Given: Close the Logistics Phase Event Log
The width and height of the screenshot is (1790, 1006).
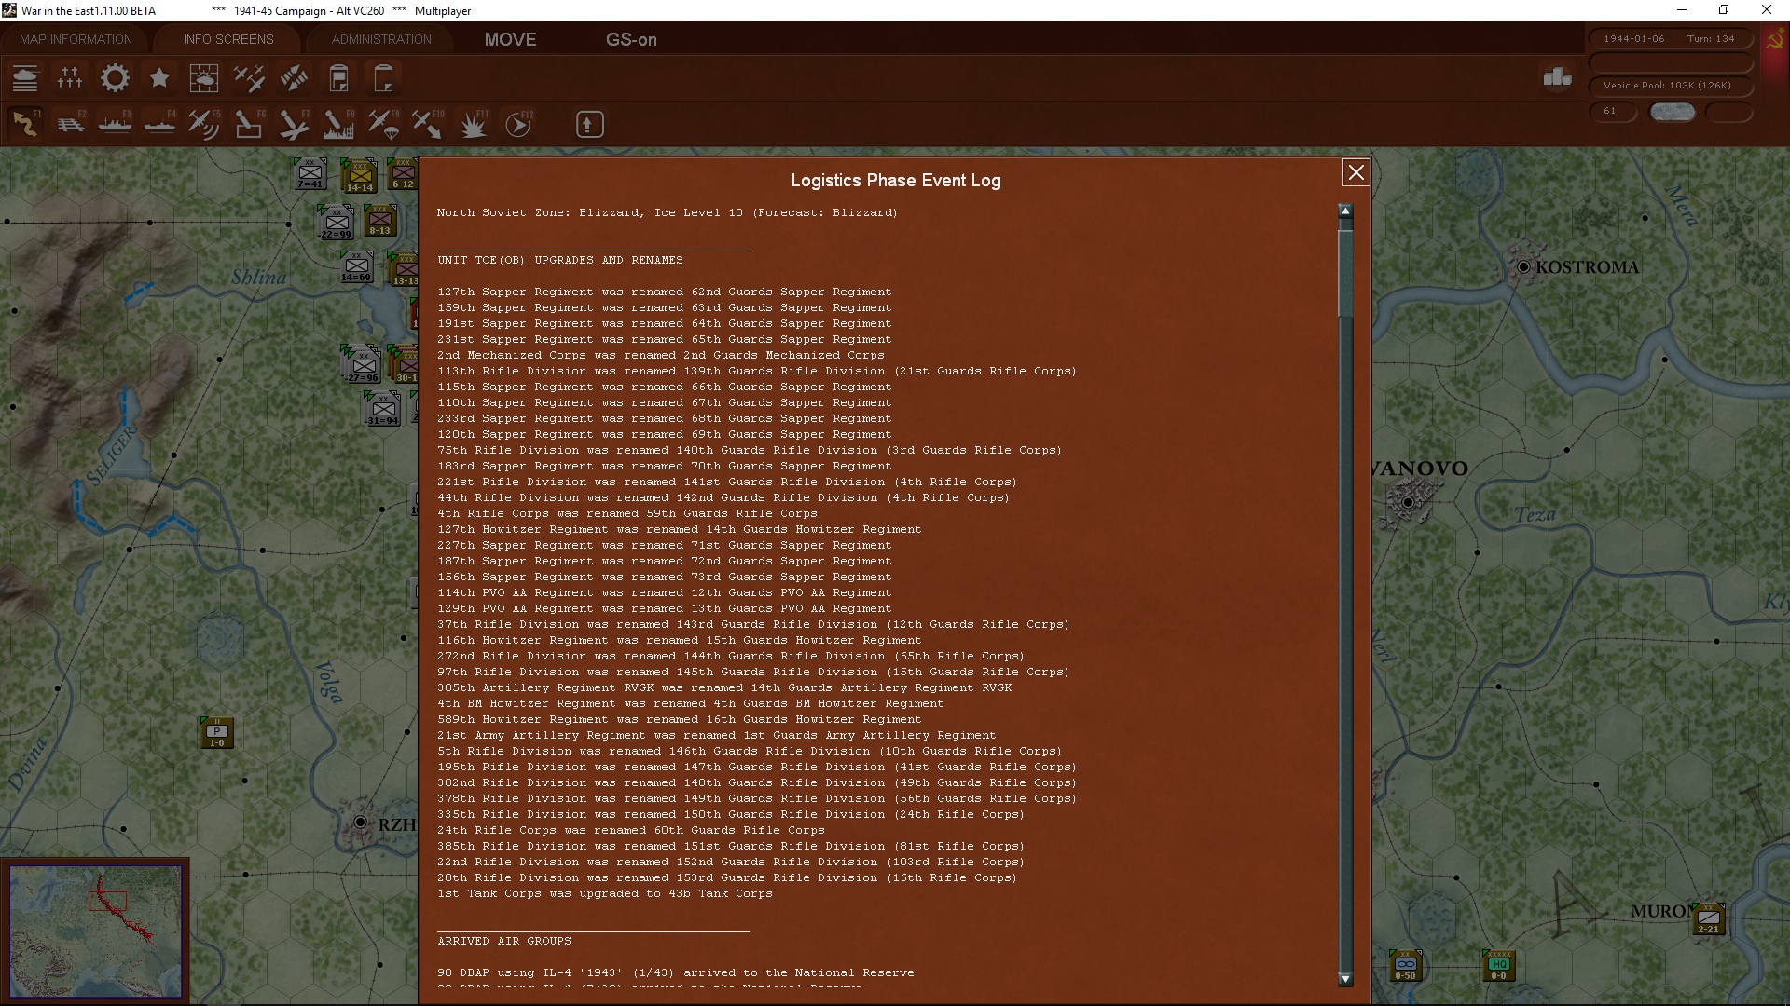Looking at the screenshot, I should tap(1356, 172).
